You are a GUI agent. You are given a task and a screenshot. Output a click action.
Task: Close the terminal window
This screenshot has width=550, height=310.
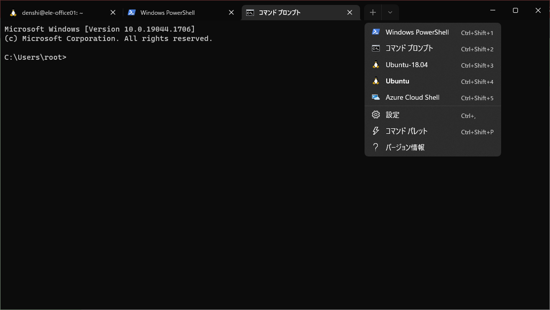pos(538,10)
